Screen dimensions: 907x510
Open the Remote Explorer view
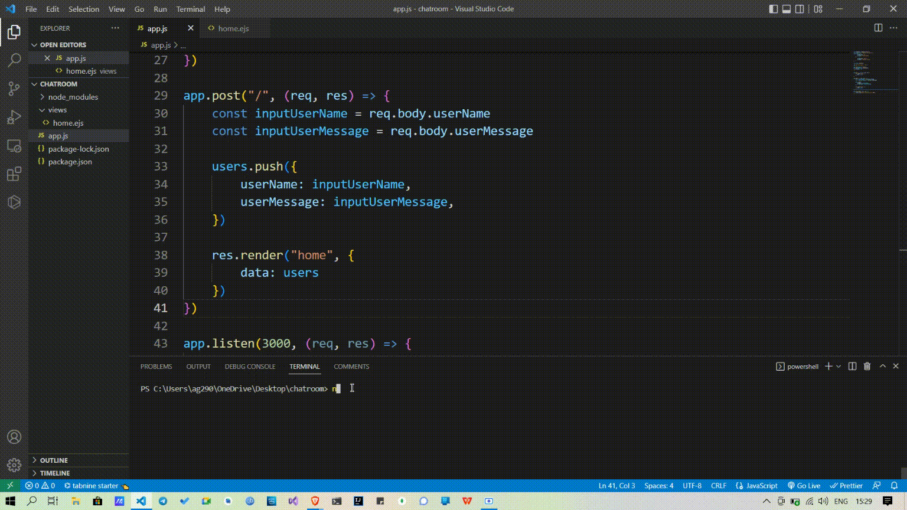[x=14, y=146]
